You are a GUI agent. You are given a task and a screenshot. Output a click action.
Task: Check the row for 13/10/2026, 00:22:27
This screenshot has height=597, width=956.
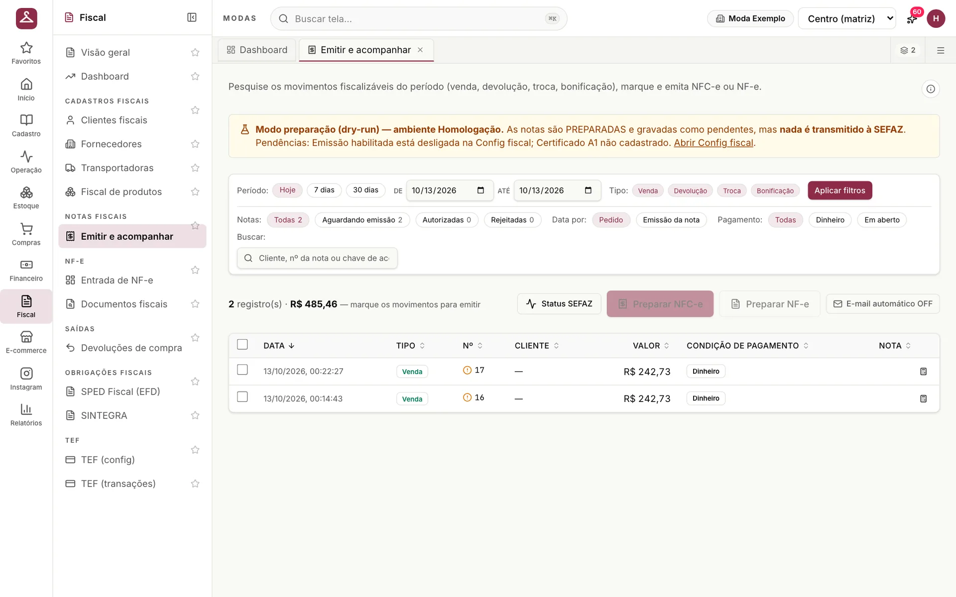click(242, 370)
